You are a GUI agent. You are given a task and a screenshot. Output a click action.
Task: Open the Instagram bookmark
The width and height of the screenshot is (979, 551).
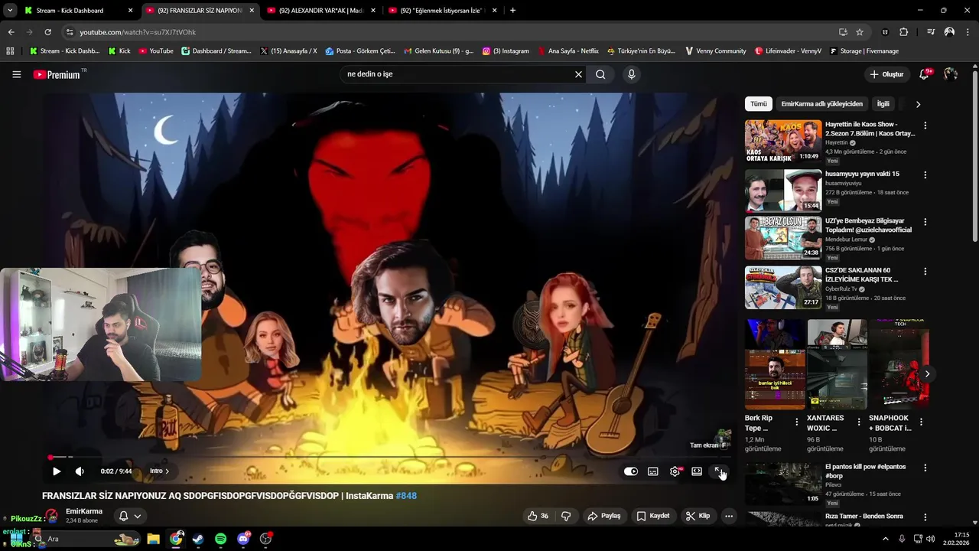pos(506,51)
